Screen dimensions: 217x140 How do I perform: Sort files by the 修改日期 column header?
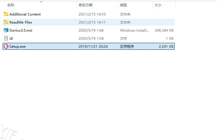pos(85,5)
